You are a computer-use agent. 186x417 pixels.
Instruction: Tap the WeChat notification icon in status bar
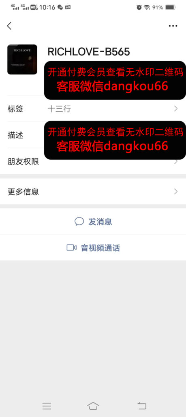click(60, 7)
